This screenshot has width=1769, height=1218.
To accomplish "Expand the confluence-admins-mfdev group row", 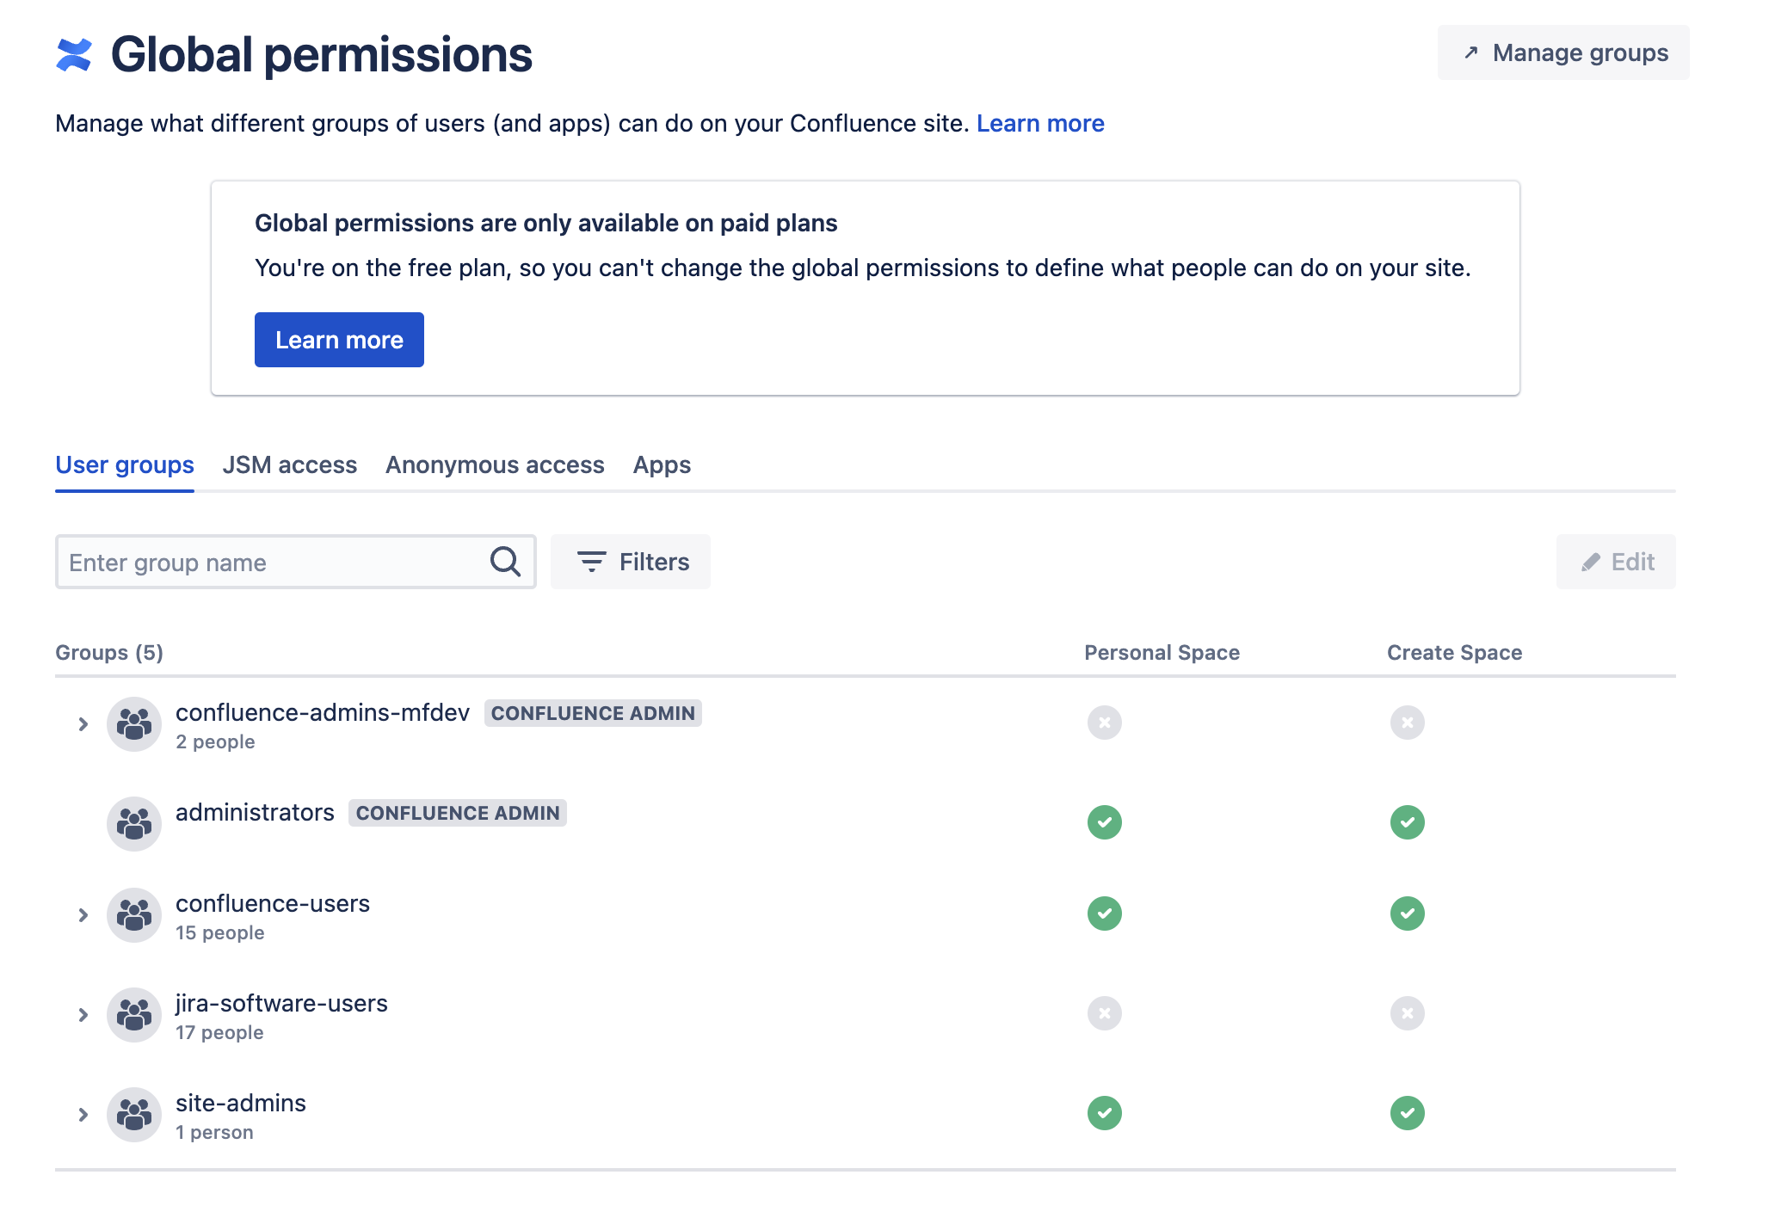I will 83,724.
